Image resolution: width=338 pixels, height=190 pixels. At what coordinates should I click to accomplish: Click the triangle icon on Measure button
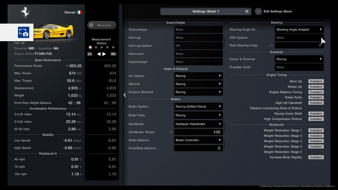click(x=91, y=25)
